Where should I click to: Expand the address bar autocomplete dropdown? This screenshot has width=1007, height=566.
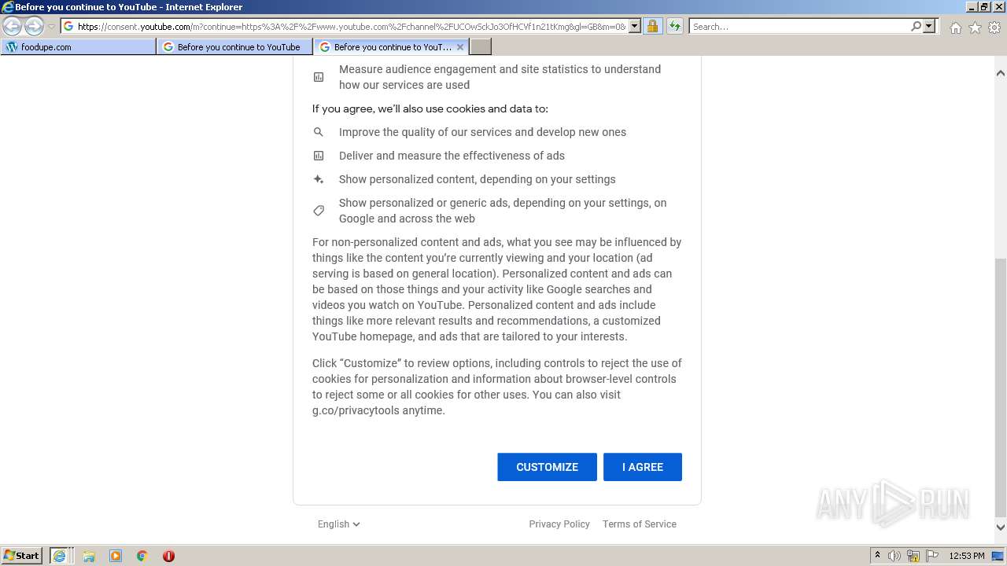[x=635, y=26]
